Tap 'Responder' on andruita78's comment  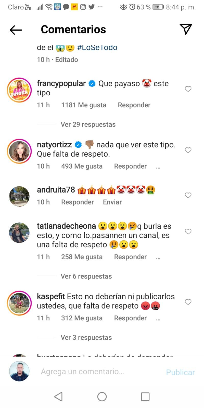click(x=77, y=202)
